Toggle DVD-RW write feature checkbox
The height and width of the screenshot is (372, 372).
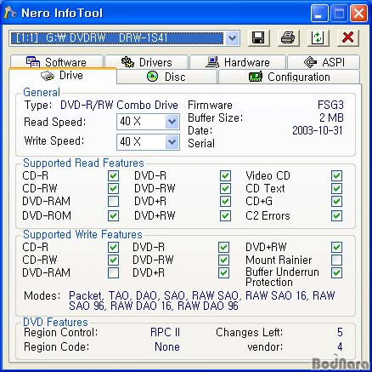[223, 260]
